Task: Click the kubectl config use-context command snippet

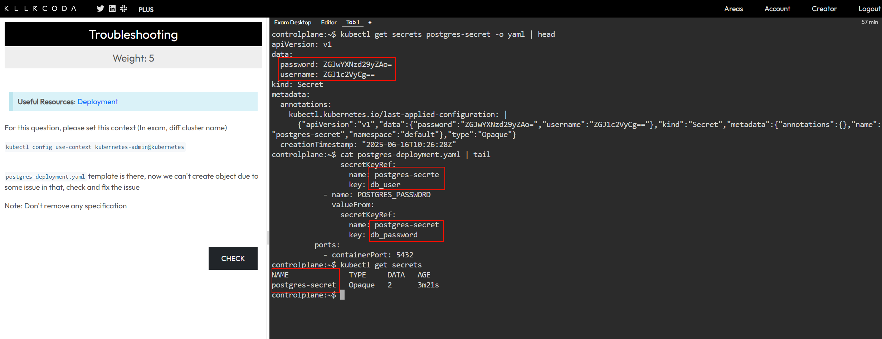Action: point(95,147)
